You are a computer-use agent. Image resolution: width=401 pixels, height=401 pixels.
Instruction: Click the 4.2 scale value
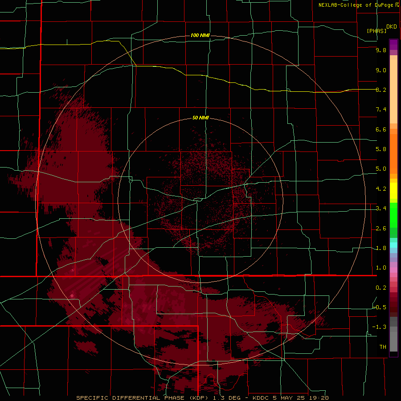point(381,189)
